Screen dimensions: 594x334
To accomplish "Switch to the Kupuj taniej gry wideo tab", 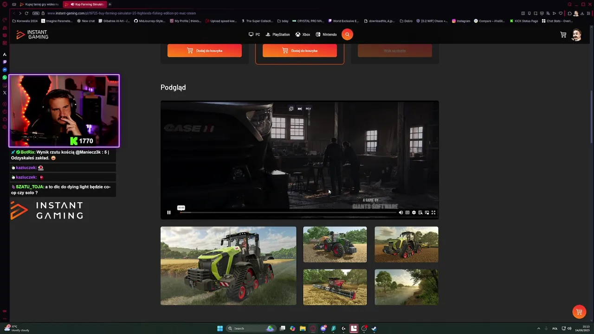I will [x=39, y=4].
